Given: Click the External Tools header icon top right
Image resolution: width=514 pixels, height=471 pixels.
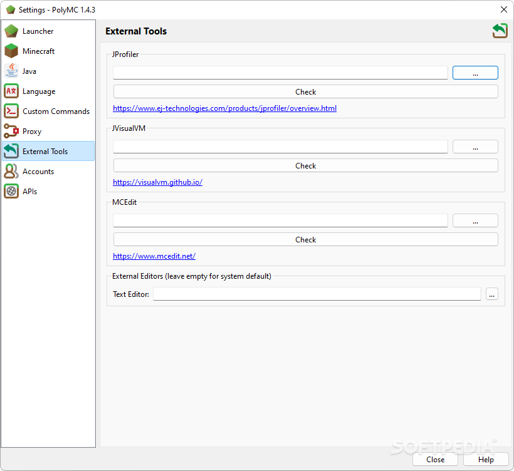Looking at the screenshot, I should [500, 31].
